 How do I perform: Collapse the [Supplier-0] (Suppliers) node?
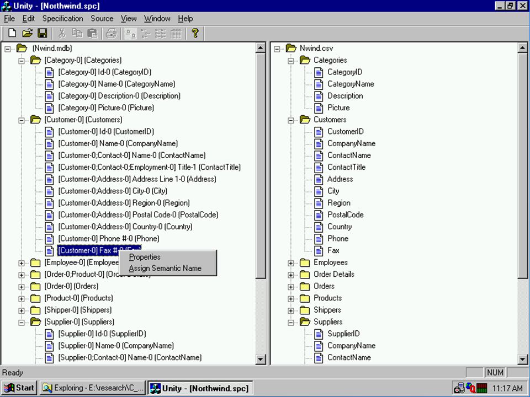(22, 323)
